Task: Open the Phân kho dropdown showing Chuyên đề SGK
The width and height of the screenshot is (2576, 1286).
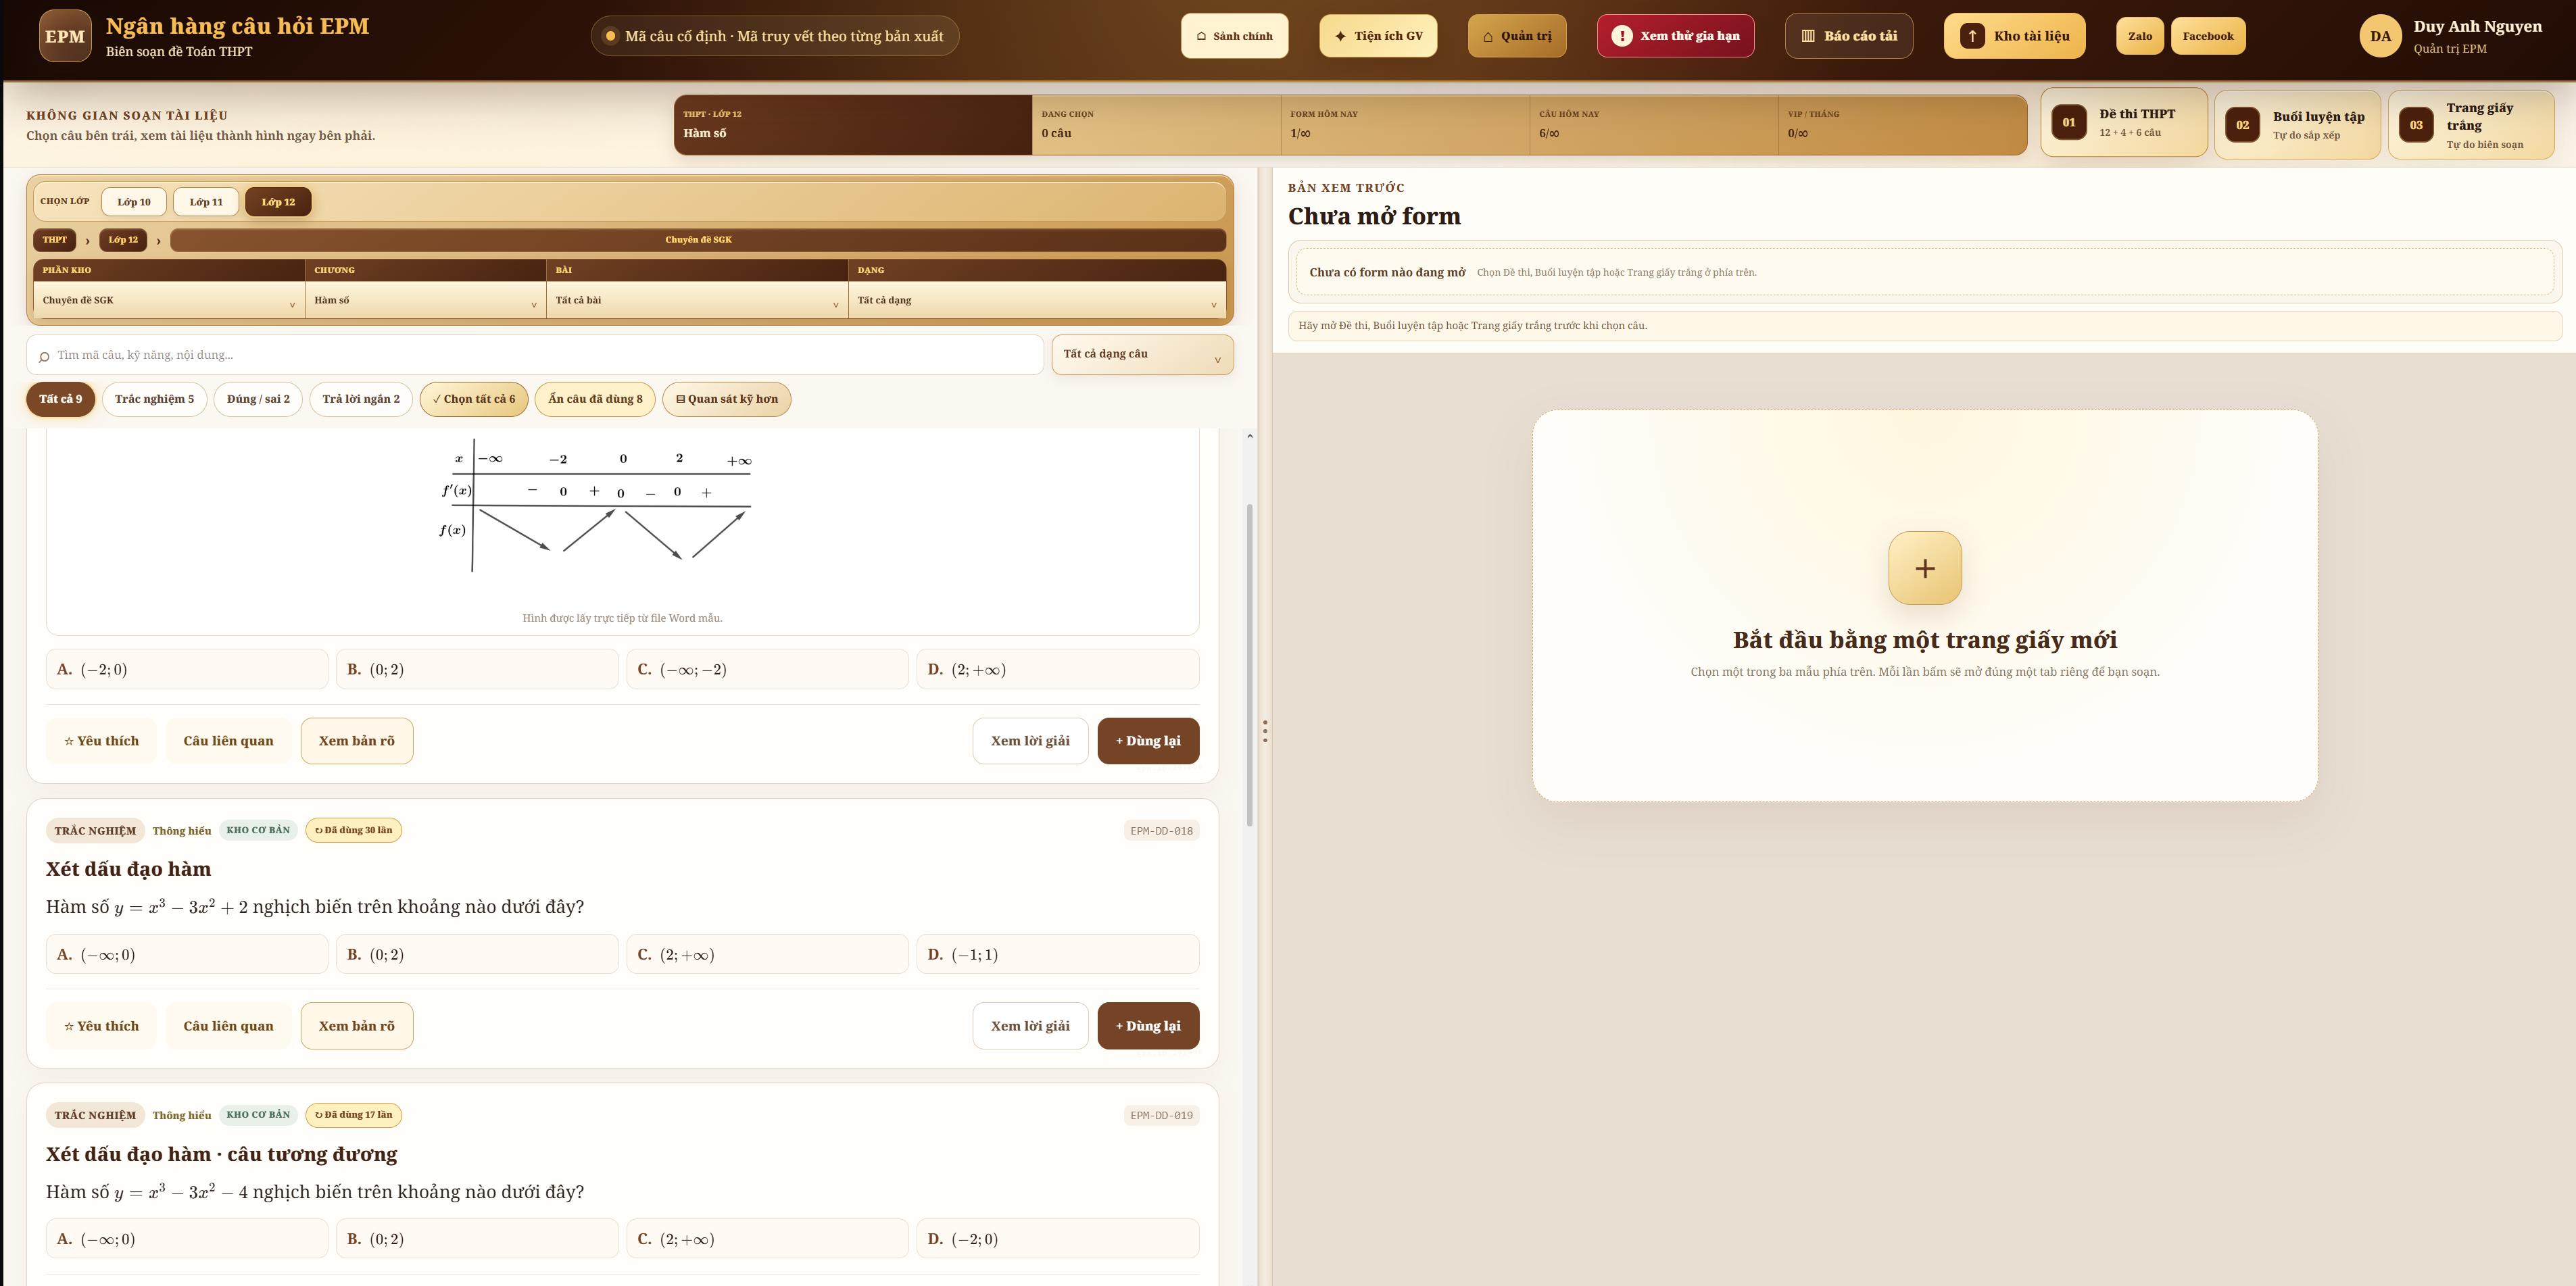Action: [x=169, y=300]
